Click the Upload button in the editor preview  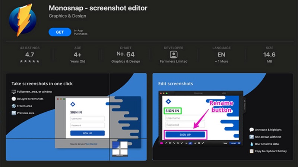[234, 143]
